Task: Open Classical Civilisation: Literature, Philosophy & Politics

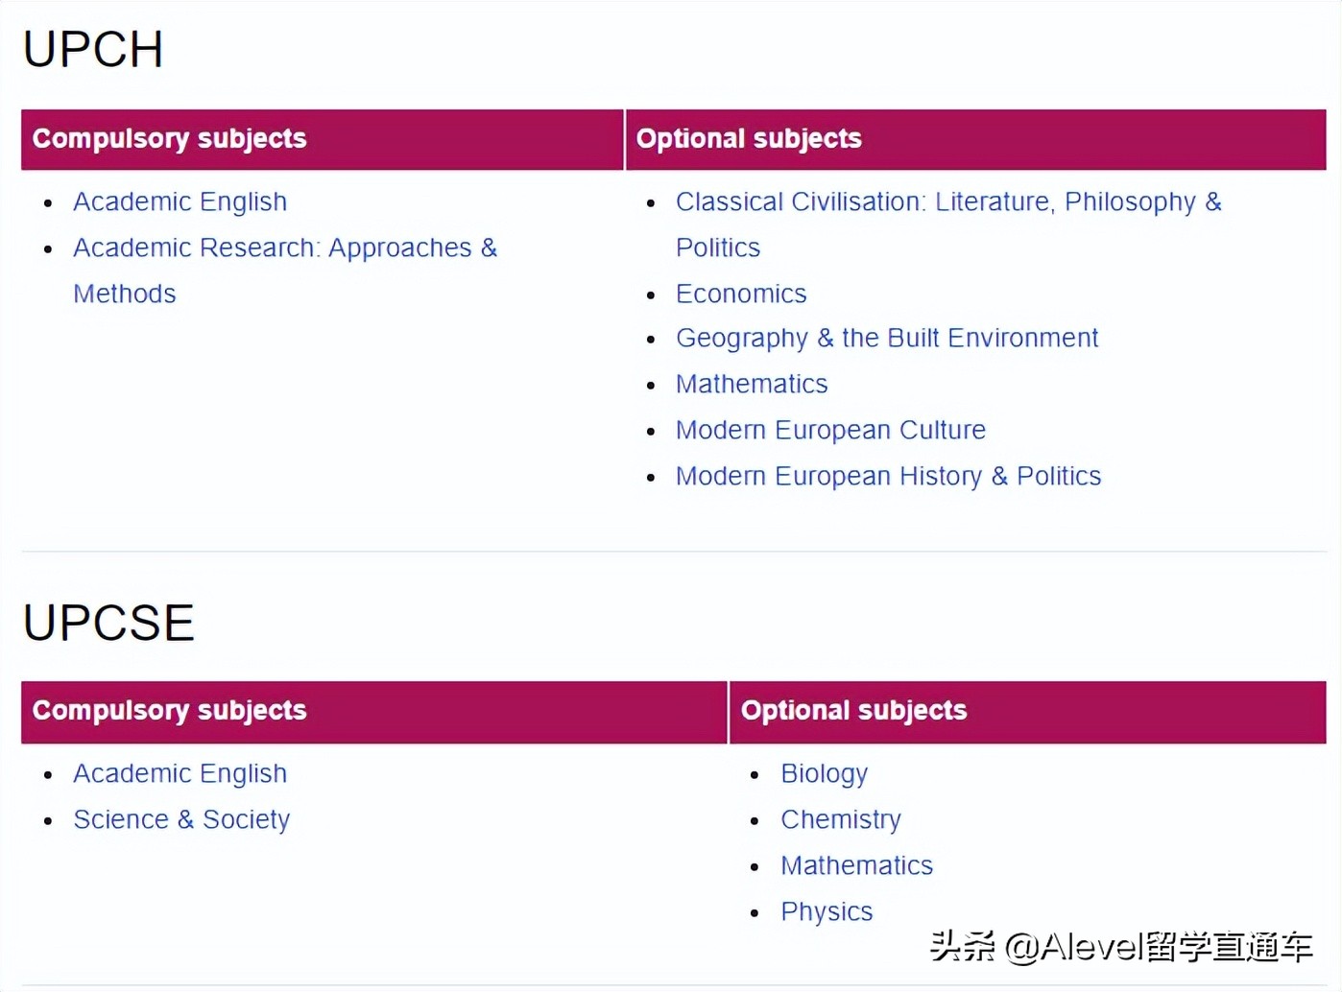Action: click(948, 201)
